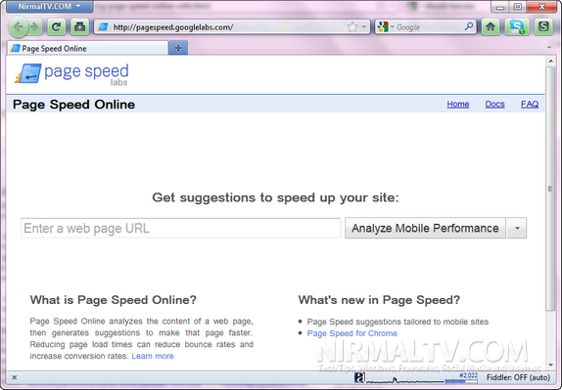Bookmark this page with the star icon

[352, 26]
